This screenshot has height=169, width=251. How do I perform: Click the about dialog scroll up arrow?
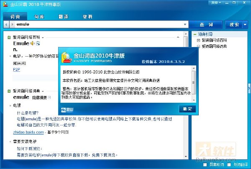pos(194,68)
